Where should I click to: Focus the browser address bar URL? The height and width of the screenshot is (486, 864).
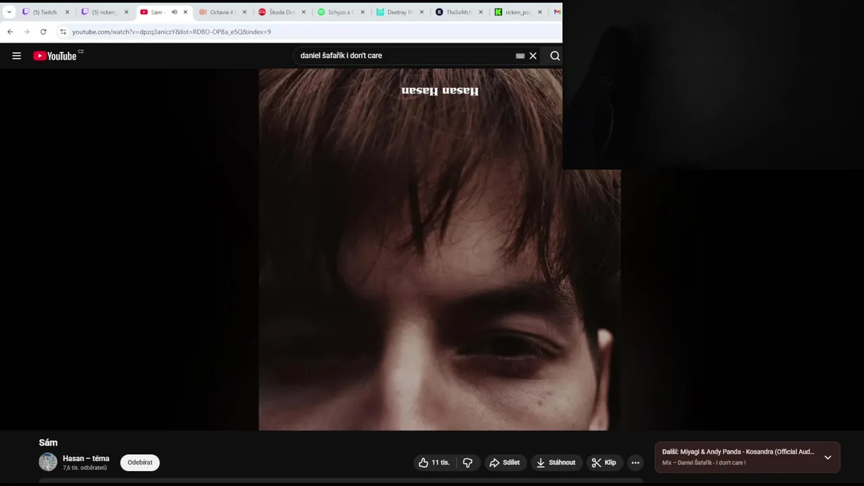point(171,32)
